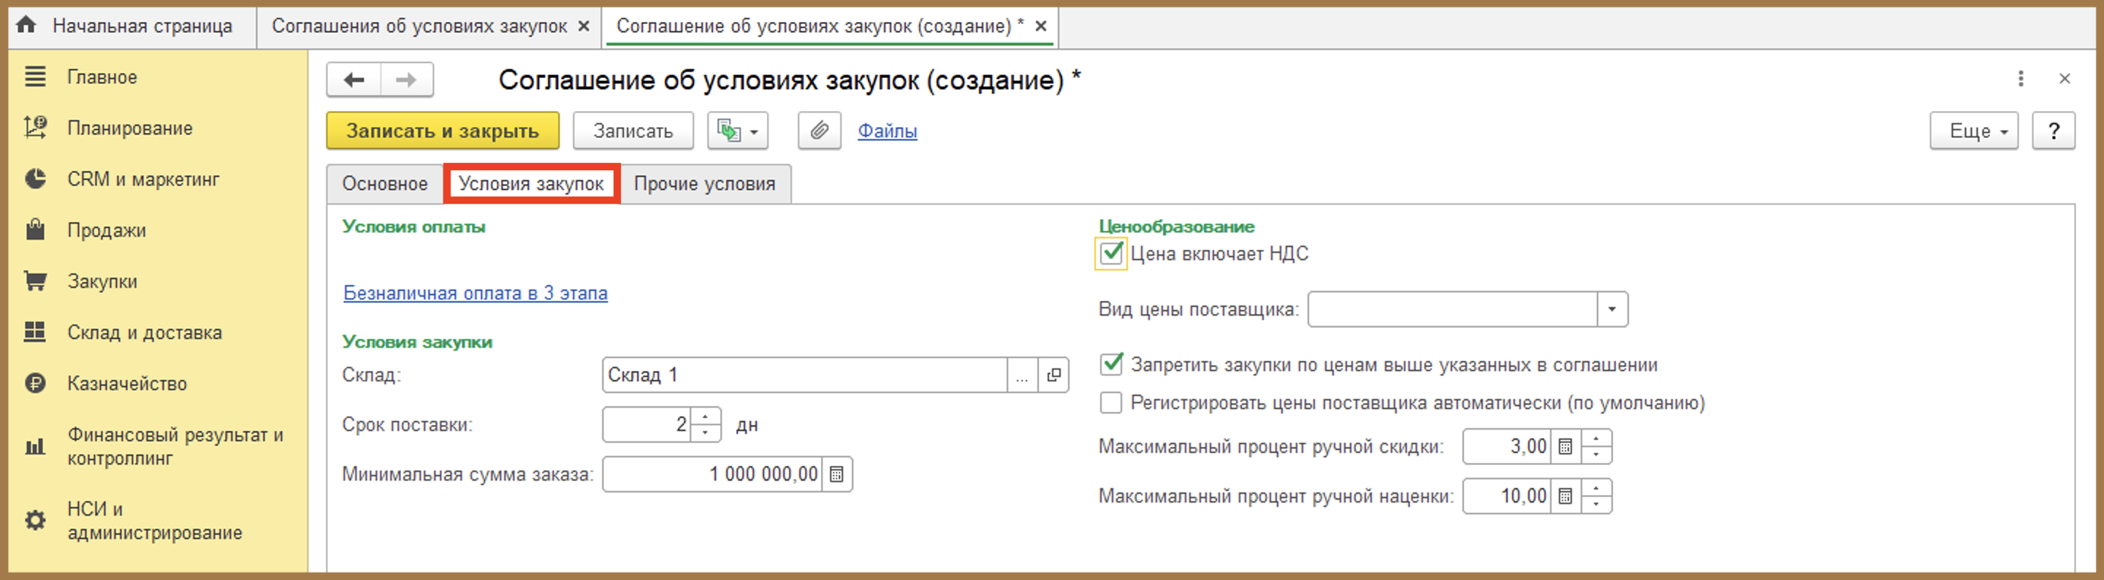Click the CRM и маркетинг pie chart icon
This screenshot has width=2104, height=580.
point(35,179)
